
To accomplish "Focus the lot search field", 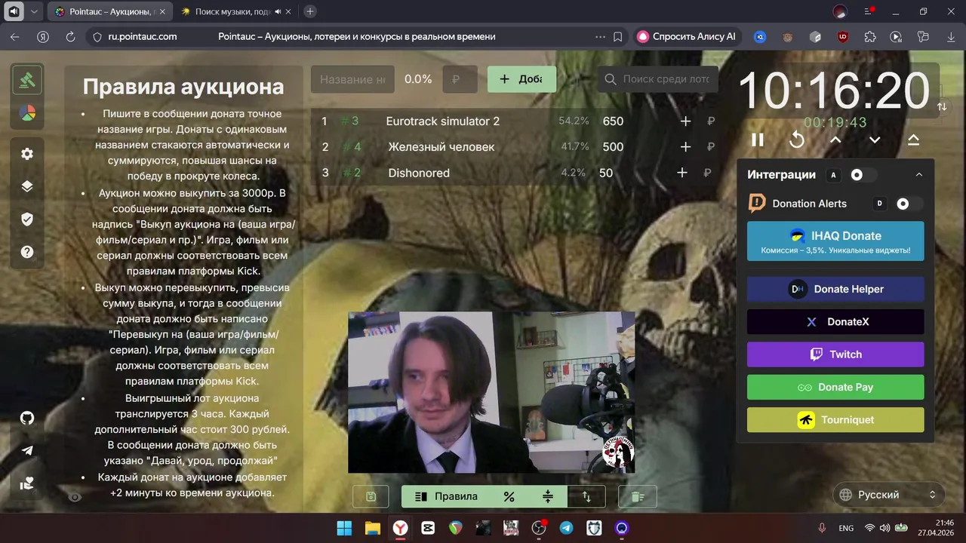I will pos(658,79).
